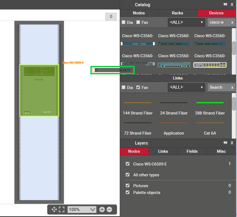This screenshot has width=237, height=217.
Task: Uncheck the Cisco WS-C6509-E layer
Action: [x=128, y=164]
